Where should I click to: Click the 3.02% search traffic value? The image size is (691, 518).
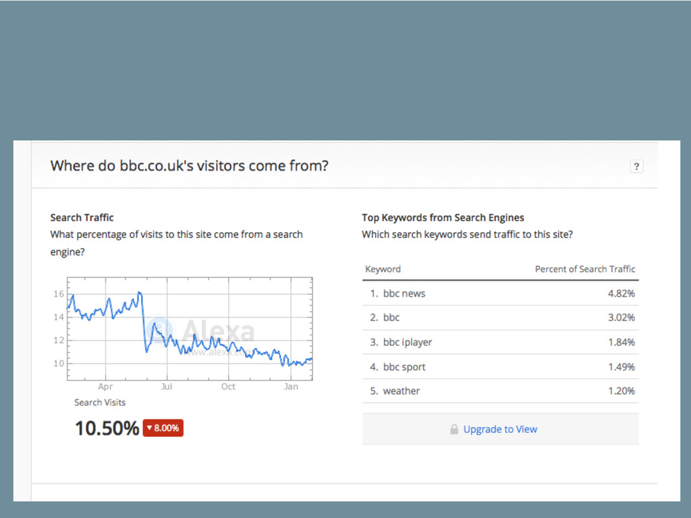[x=621, y=318]
